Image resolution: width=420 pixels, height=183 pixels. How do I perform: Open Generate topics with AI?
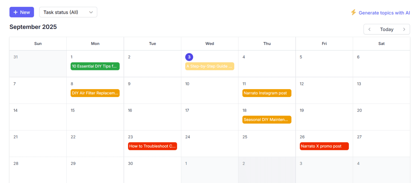tap(384, 13)
